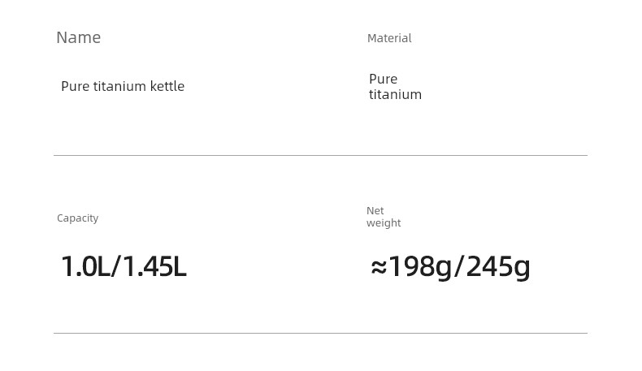Click the Material label

[389, 38]
